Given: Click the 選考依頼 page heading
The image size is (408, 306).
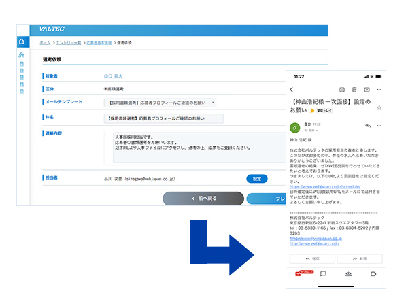Looking at the screenshot, I should click(52, 59).
